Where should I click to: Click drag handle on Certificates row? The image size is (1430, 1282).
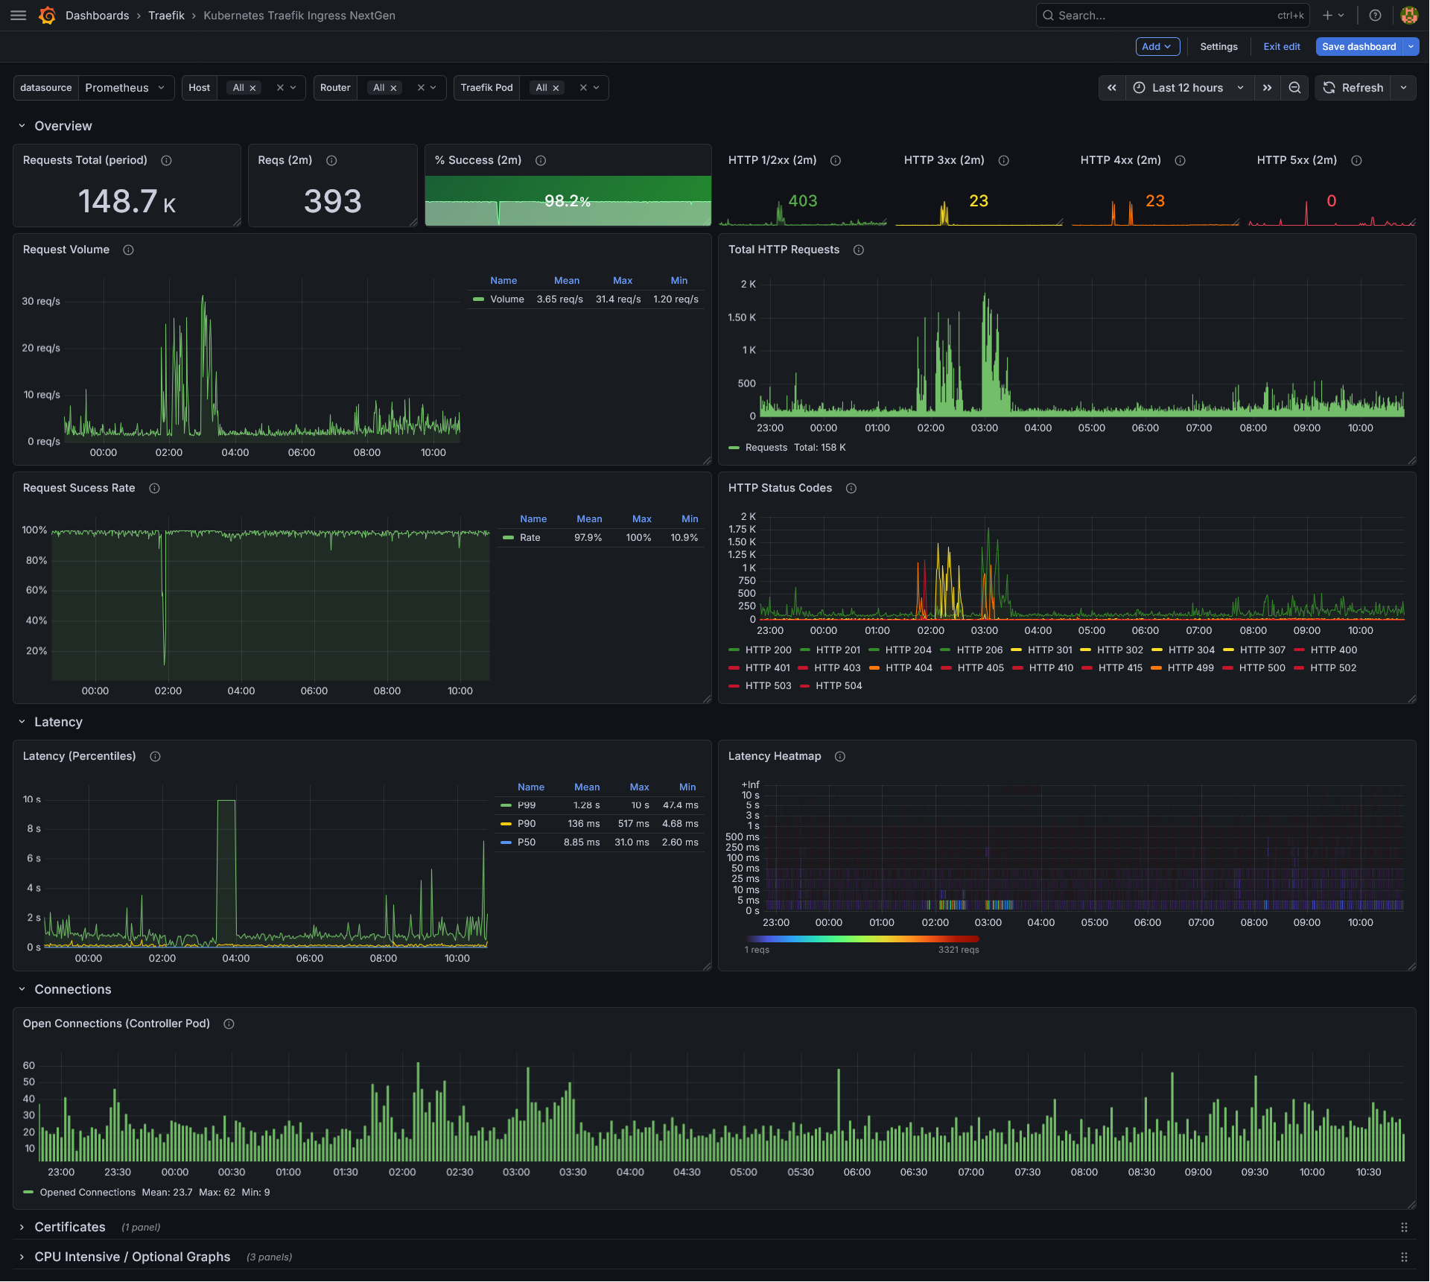(x=1404, y=1228)
